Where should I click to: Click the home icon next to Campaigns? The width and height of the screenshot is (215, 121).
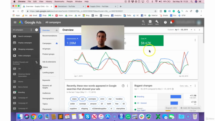coord(57,43)
